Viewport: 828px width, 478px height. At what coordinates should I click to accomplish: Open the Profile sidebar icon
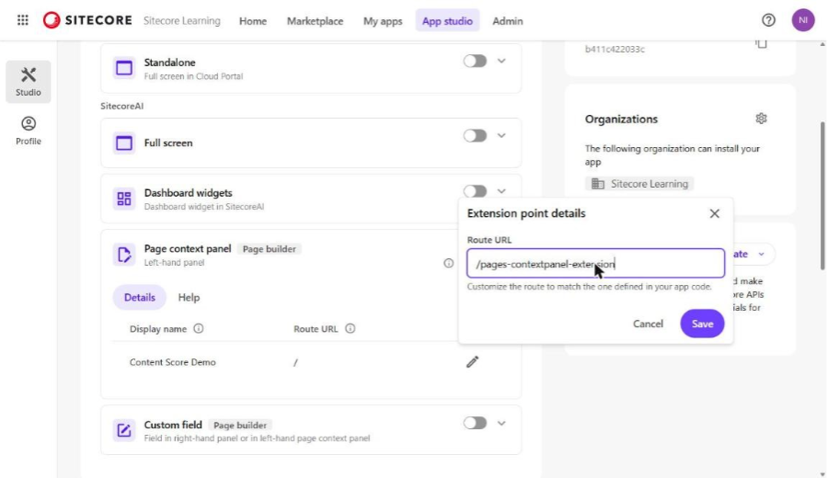[28, 131]
